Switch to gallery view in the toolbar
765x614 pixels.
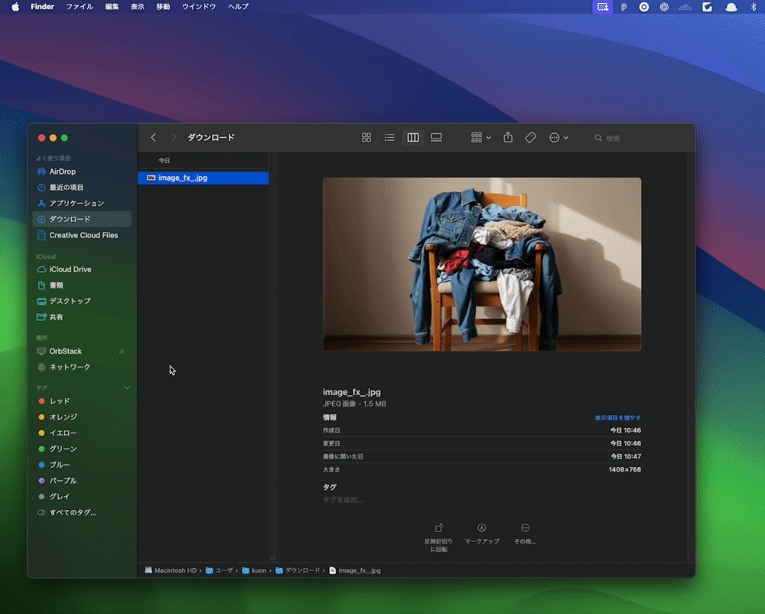pos(436,138)
